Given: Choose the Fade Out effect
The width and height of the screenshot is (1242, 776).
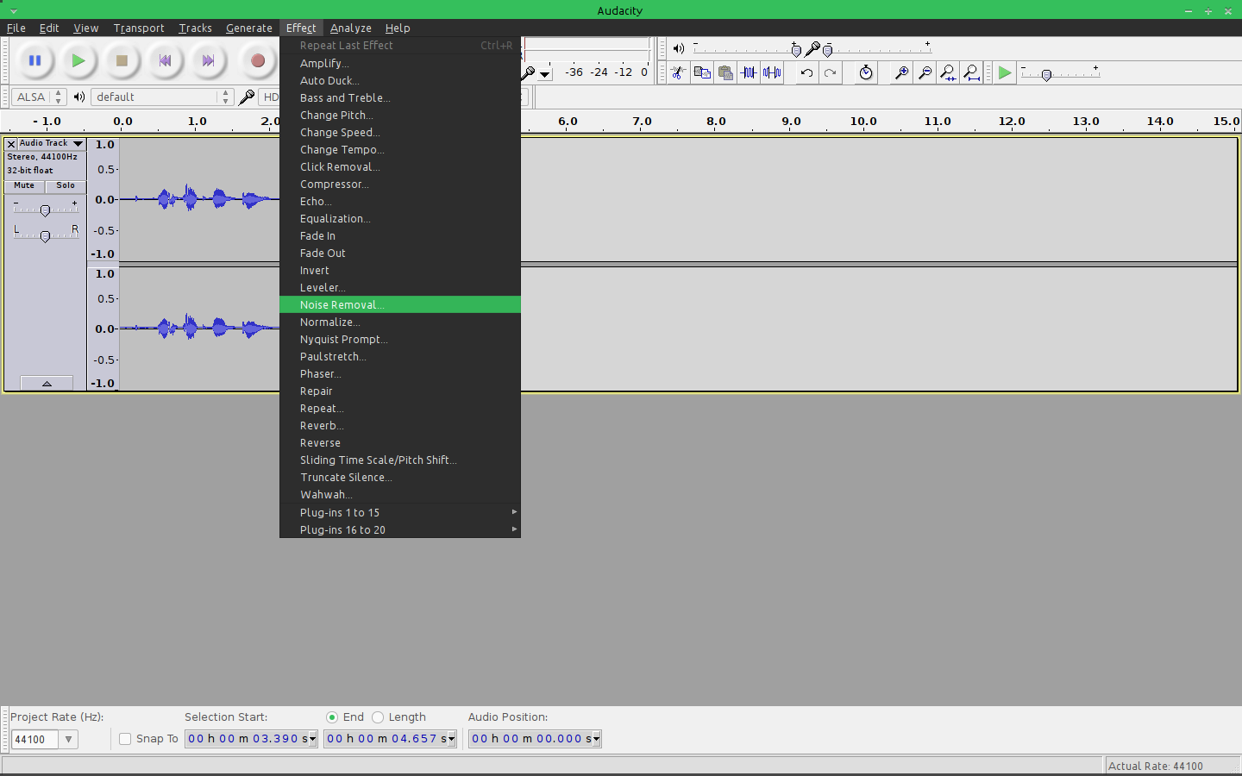Looking at the screenshot, I should tap(400, 253).
